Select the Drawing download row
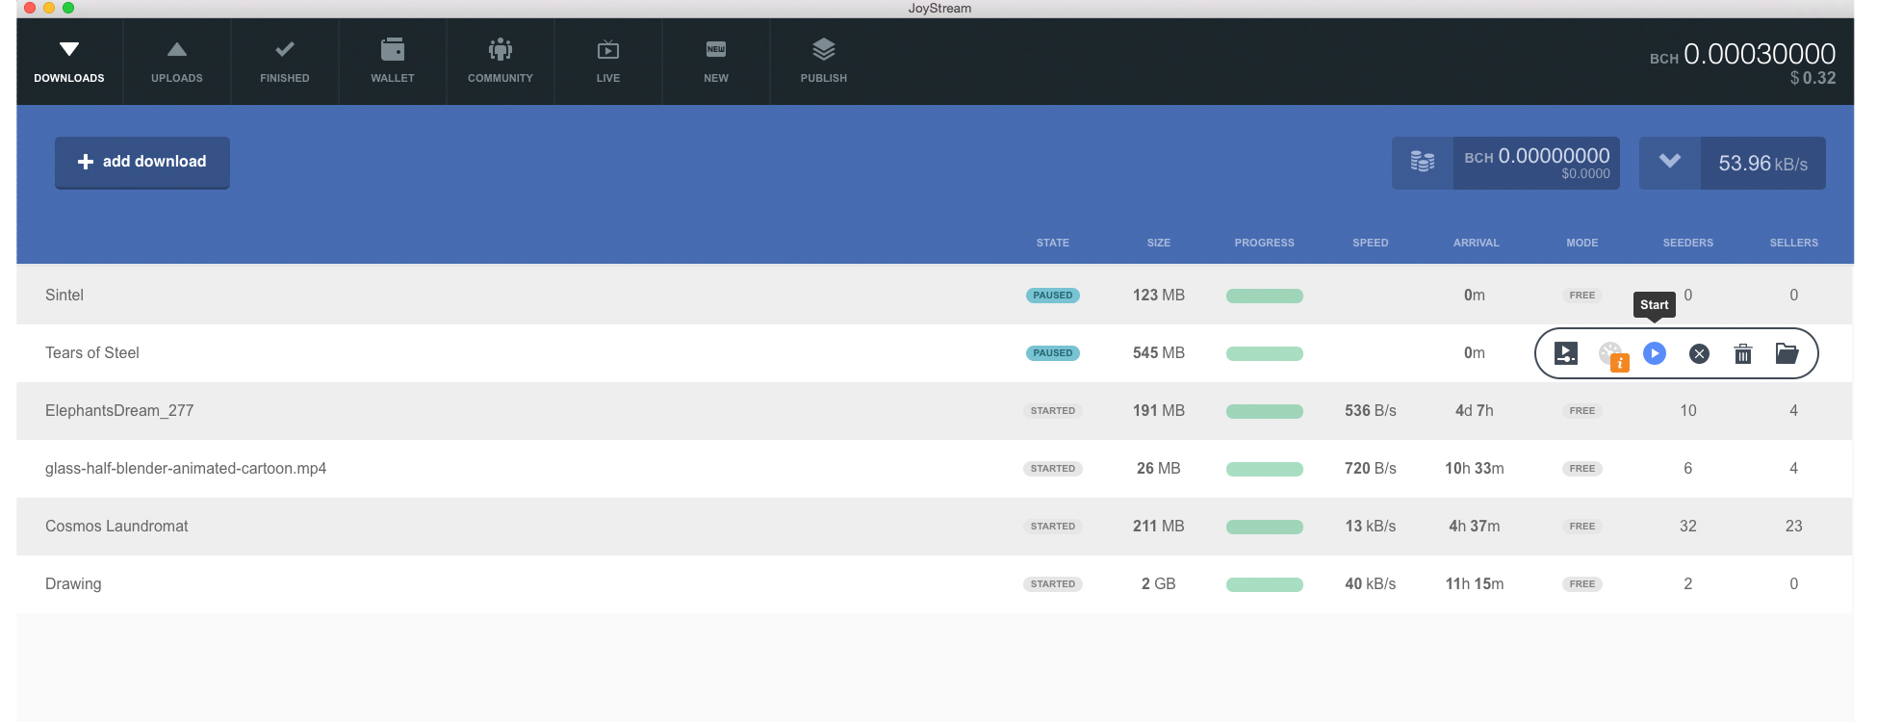This screenshot has height=722, width=1877. (x=934, y=583)
